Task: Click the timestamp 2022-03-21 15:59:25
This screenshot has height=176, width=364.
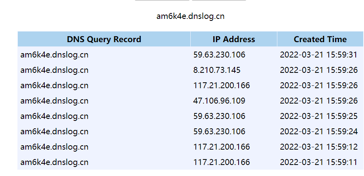Action: (x=318, y=116)
